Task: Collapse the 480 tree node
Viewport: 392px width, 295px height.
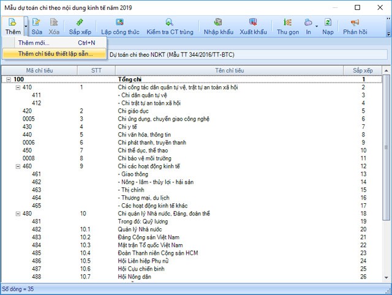Action: (18, 214)
